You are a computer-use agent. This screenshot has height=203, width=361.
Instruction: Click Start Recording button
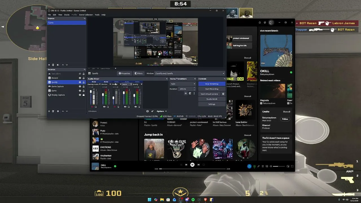212,89
